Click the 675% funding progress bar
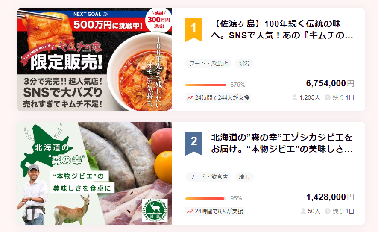 tap(206, 85)
